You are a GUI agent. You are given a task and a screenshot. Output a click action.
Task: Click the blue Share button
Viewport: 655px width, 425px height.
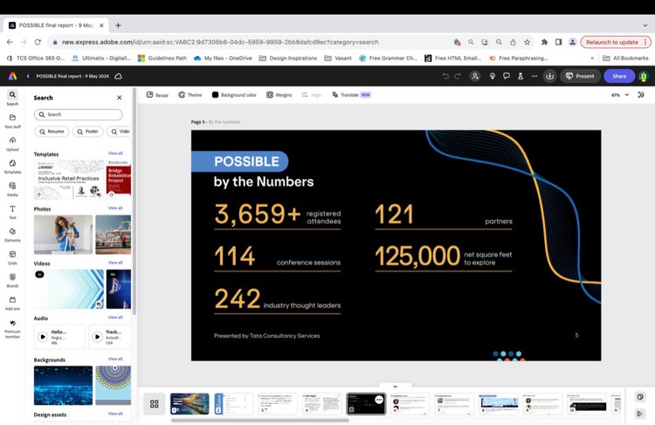(x=619, y=76)
